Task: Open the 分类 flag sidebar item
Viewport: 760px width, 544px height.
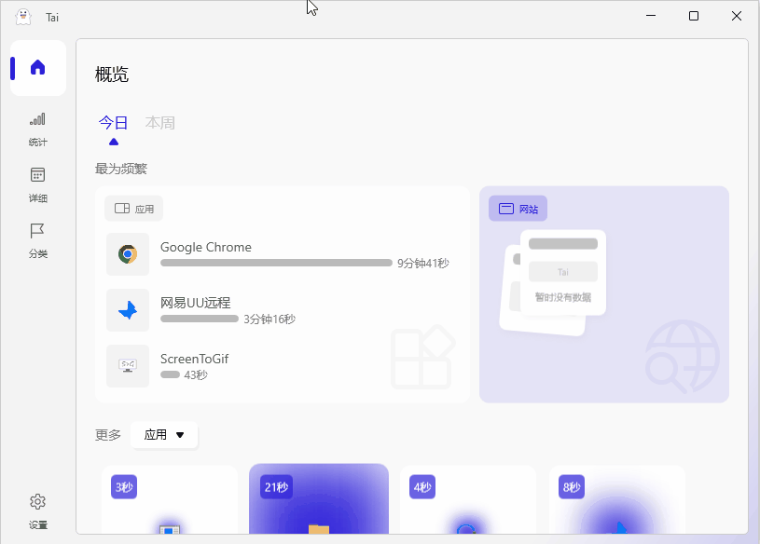Action: tap(38, 240)
